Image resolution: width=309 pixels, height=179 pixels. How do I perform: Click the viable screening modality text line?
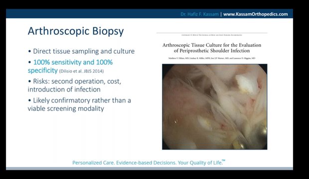tap(66, 108)
